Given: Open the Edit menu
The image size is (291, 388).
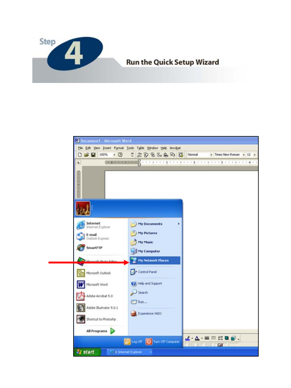Looking at the screenshot, I should pos(88,148).
